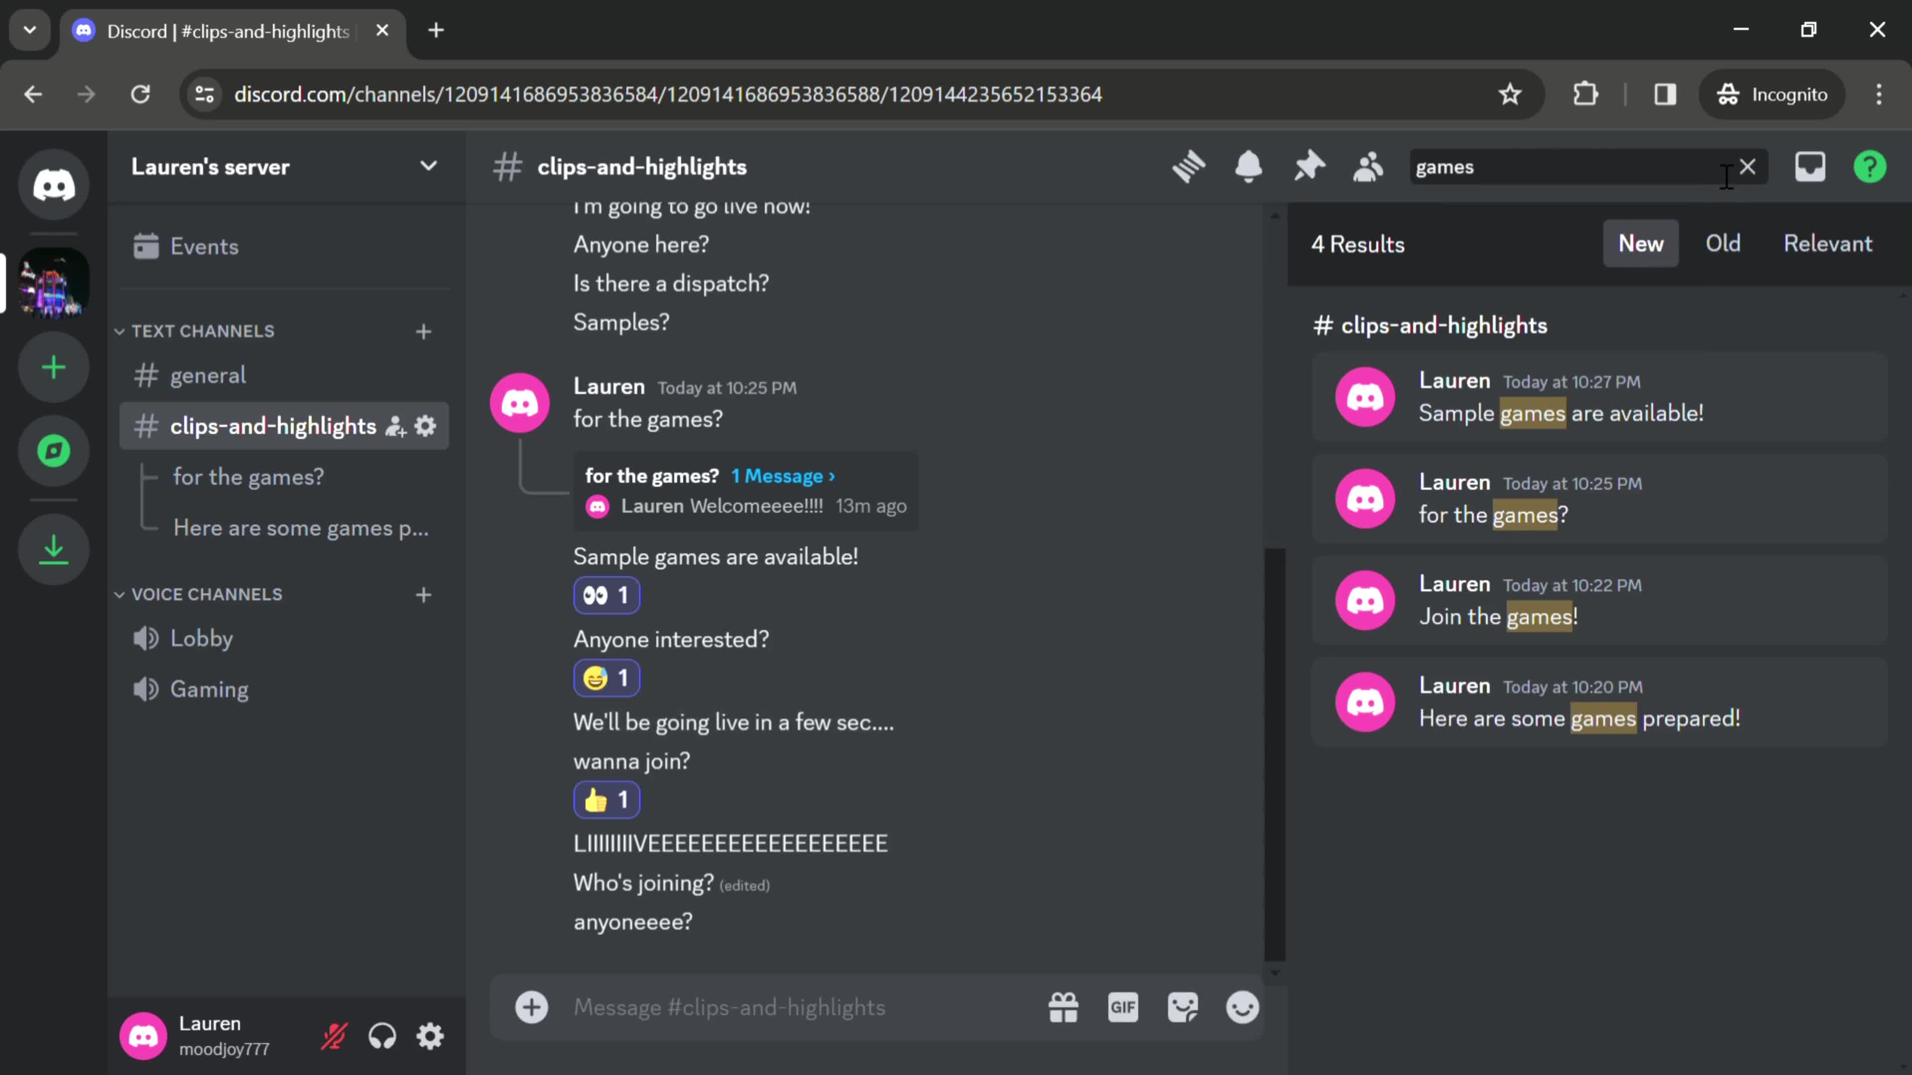The image size is (1912, 1075).
Task: Click the bell notification icon
Action: pyautogui.click(x=1247, y=167)
